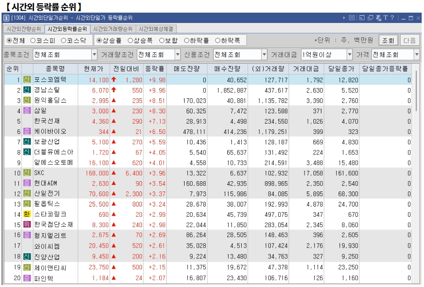
Task: Click the 증 badge next to 케이바이오
Action: (x=27, y=132)
